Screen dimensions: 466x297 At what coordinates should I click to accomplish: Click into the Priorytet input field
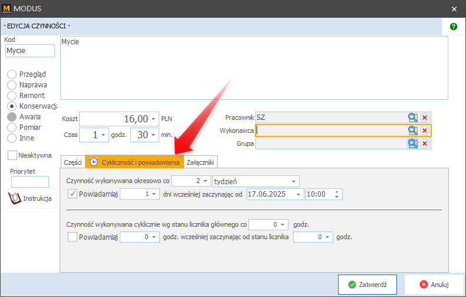click(30, 182)
